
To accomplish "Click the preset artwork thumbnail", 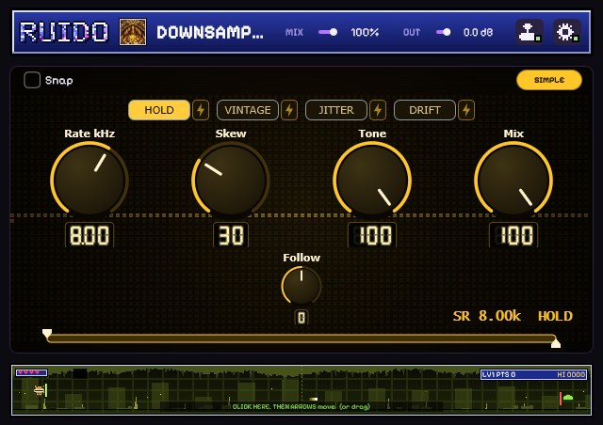I will pos(133,32).
